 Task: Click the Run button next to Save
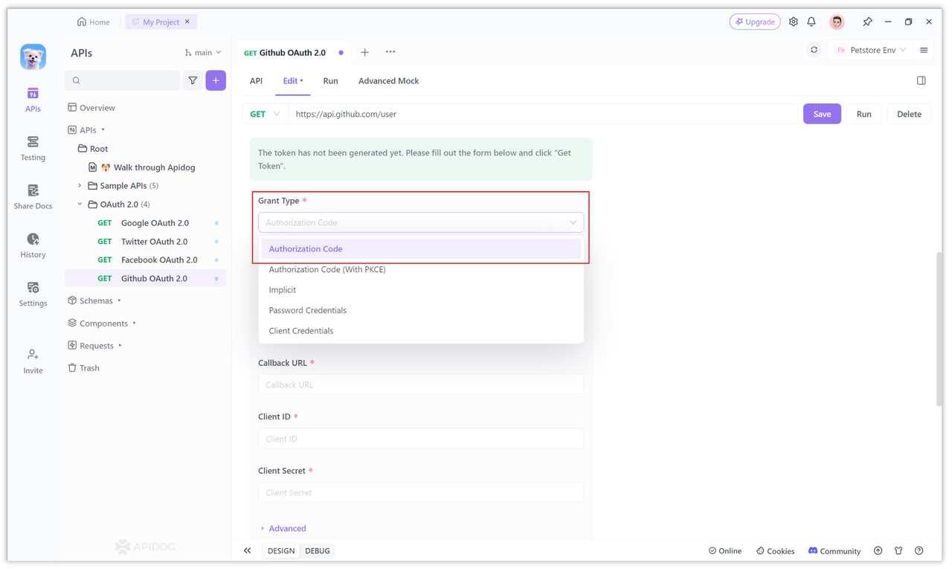click(x=863, y=114)
